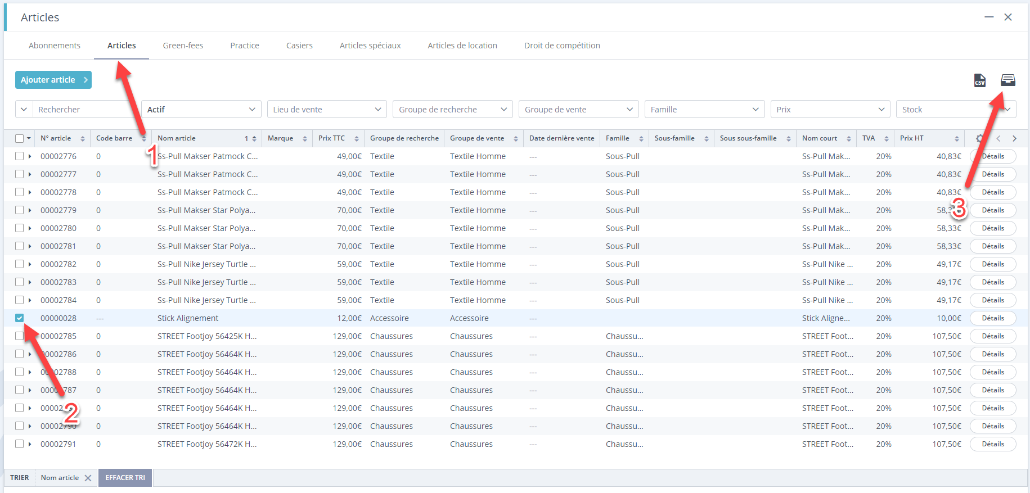The height and width of the screenshot is (493, 1030).
Task: Check the box for article 00002784
Action: click(x=20, y=300)
